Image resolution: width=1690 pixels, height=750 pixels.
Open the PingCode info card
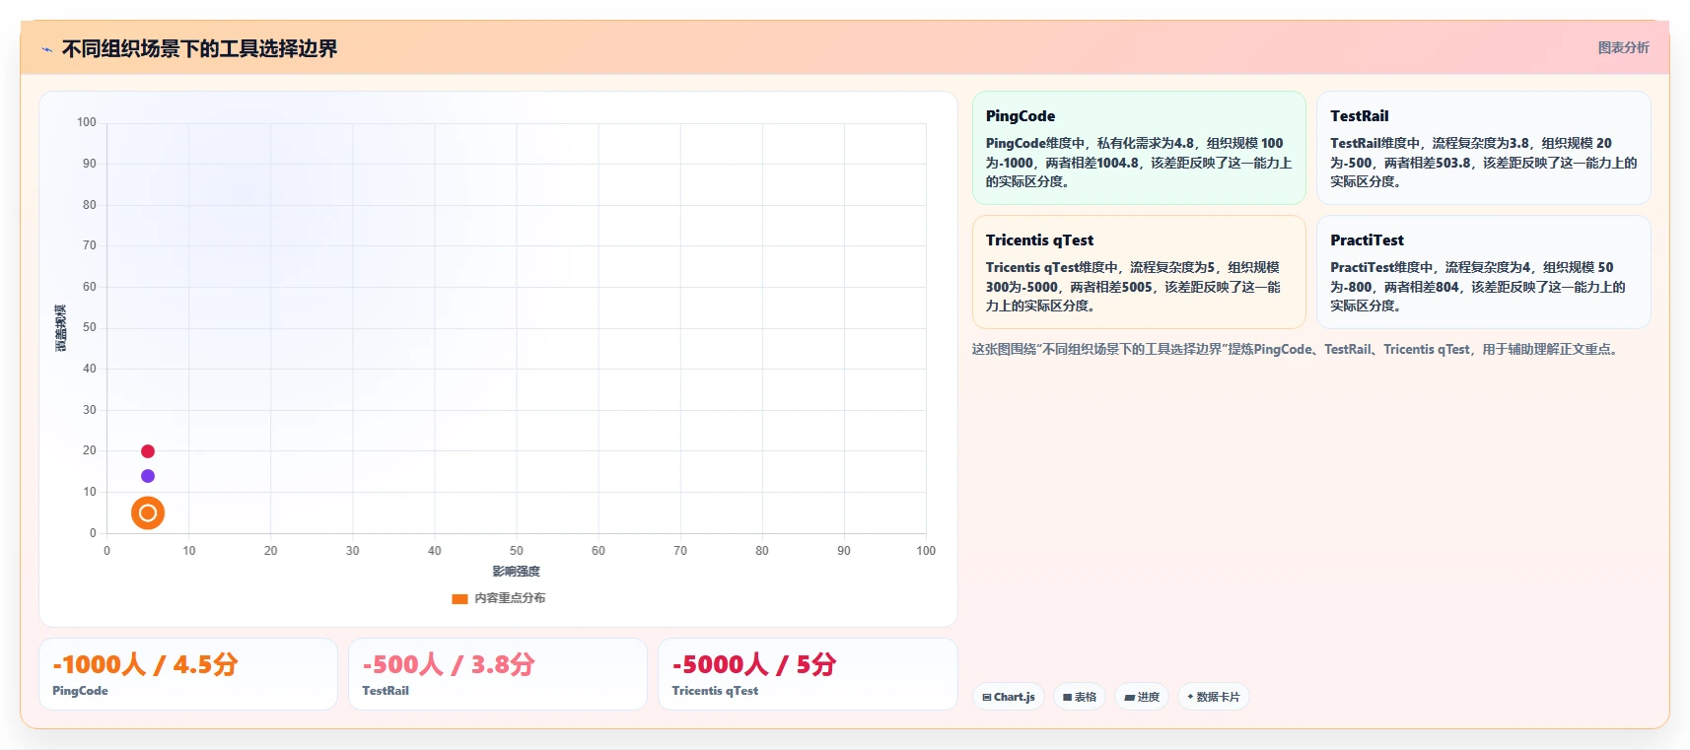coord(1139,148)
